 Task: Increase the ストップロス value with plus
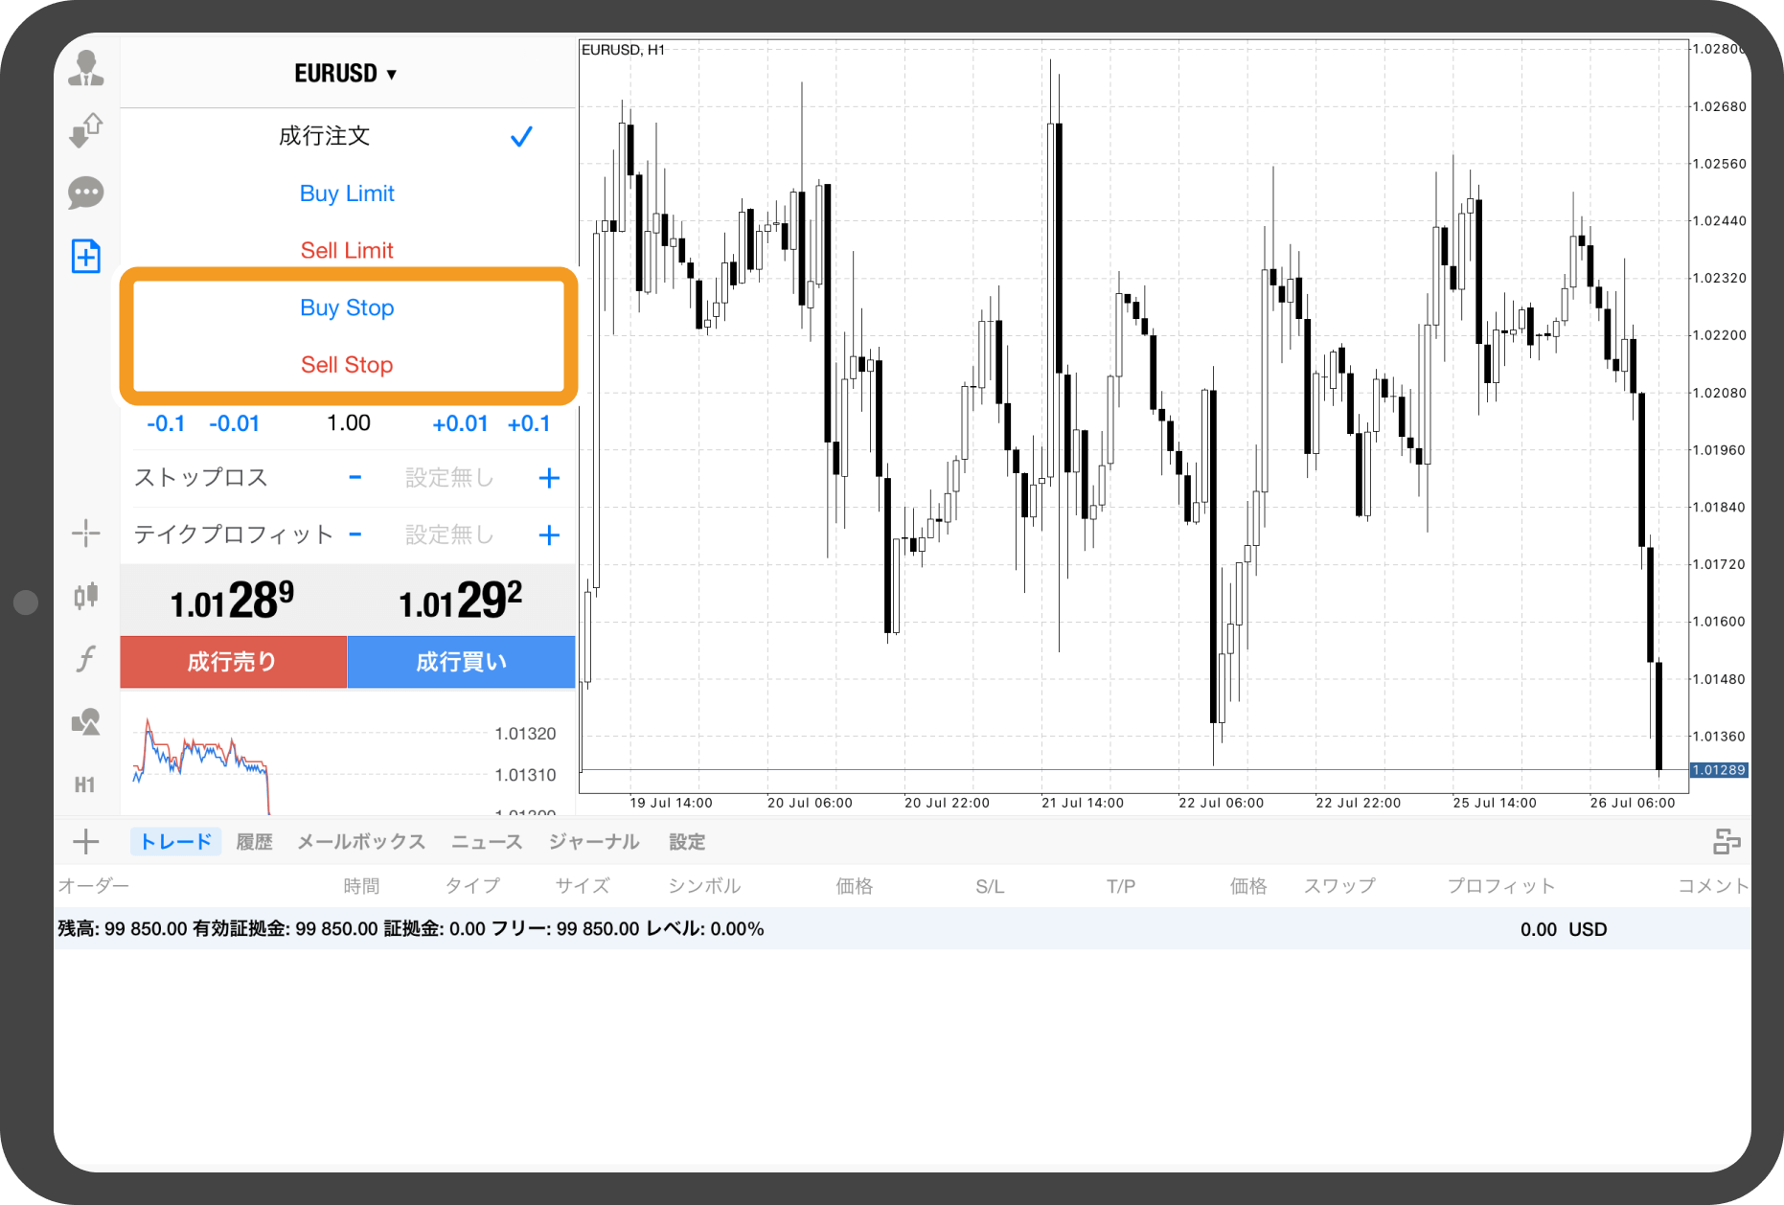pos(549,478)
